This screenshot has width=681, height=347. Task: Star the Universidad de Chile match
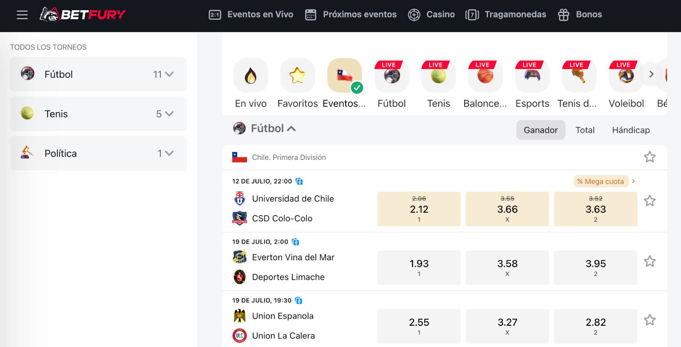point(650,201)
